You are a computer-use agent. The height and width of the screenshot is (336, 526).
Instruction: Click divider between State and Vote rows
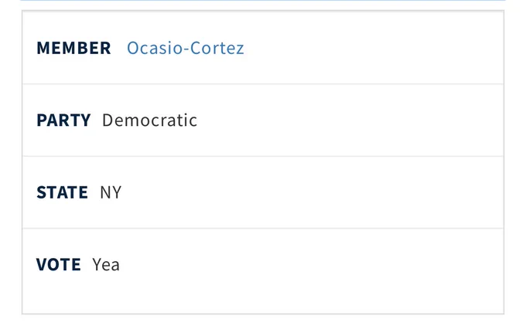point(263,229)
